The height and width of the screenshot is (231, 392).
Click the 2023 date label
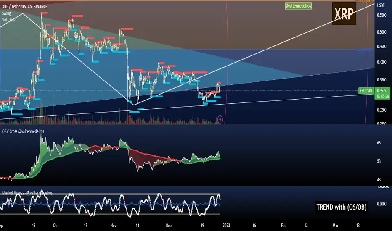[226, 226]
